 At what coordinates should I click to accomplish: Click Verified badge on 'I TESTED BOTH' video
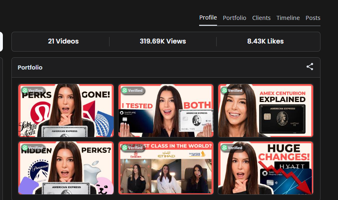coord(133,90)
